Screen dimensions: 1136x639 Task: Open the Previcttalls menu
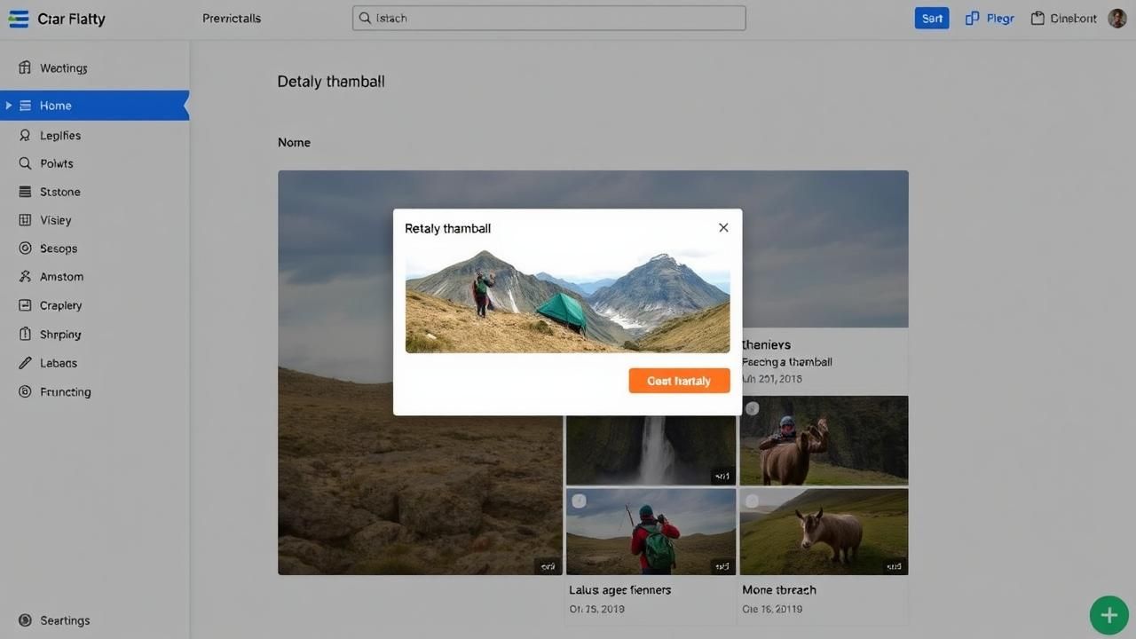[x=232, y=19]
